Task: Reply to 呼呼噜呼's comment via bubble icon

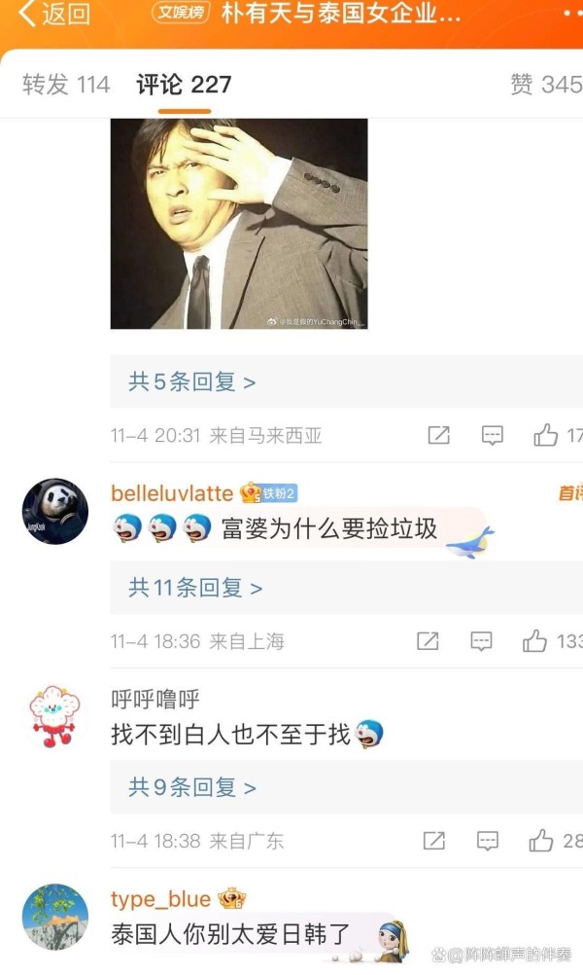Action: point(488,842)
